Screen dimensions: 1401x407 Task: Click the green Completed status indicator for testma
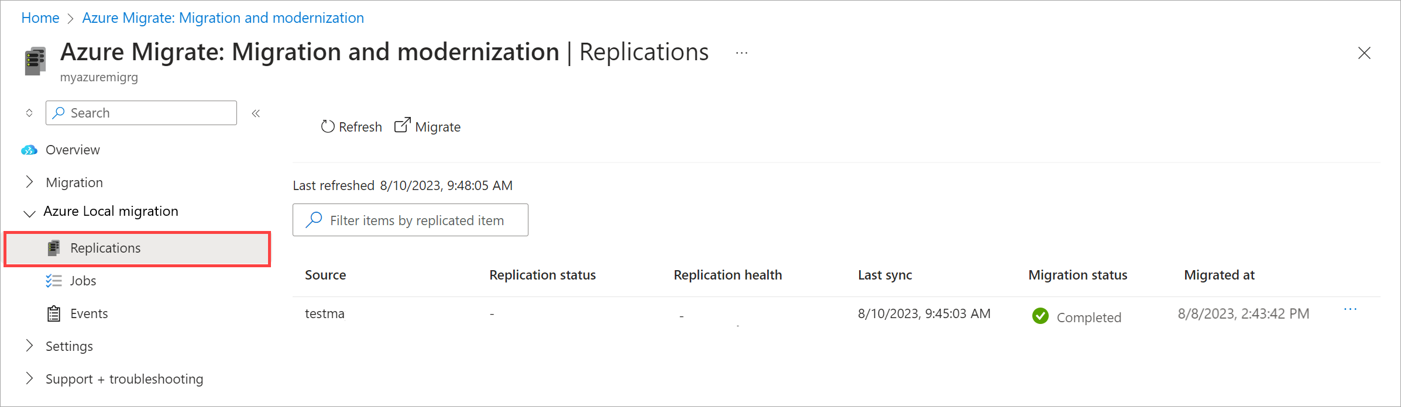1041,316
